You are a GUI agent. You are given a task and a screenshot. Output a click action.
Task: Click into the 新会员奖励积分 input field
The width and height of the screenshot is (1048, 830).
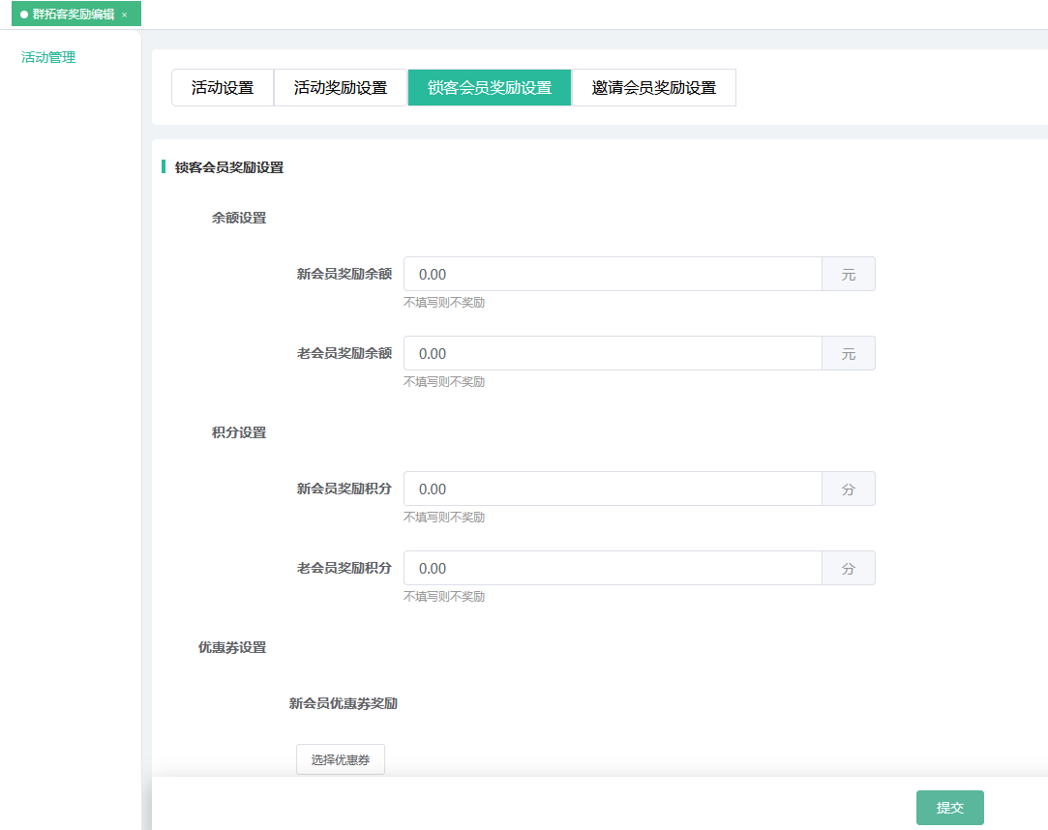(x=613, y=489)
